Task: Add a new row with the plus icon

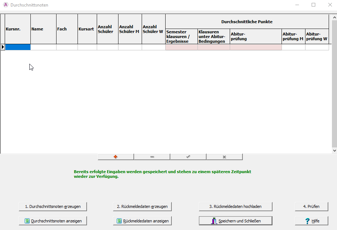Action: 116,157
